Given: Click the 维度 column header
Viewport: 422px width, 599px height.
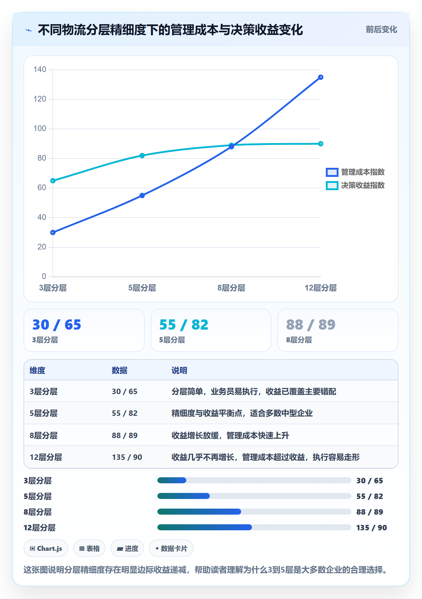Looking at the screenshot, I should coord(37,370).
